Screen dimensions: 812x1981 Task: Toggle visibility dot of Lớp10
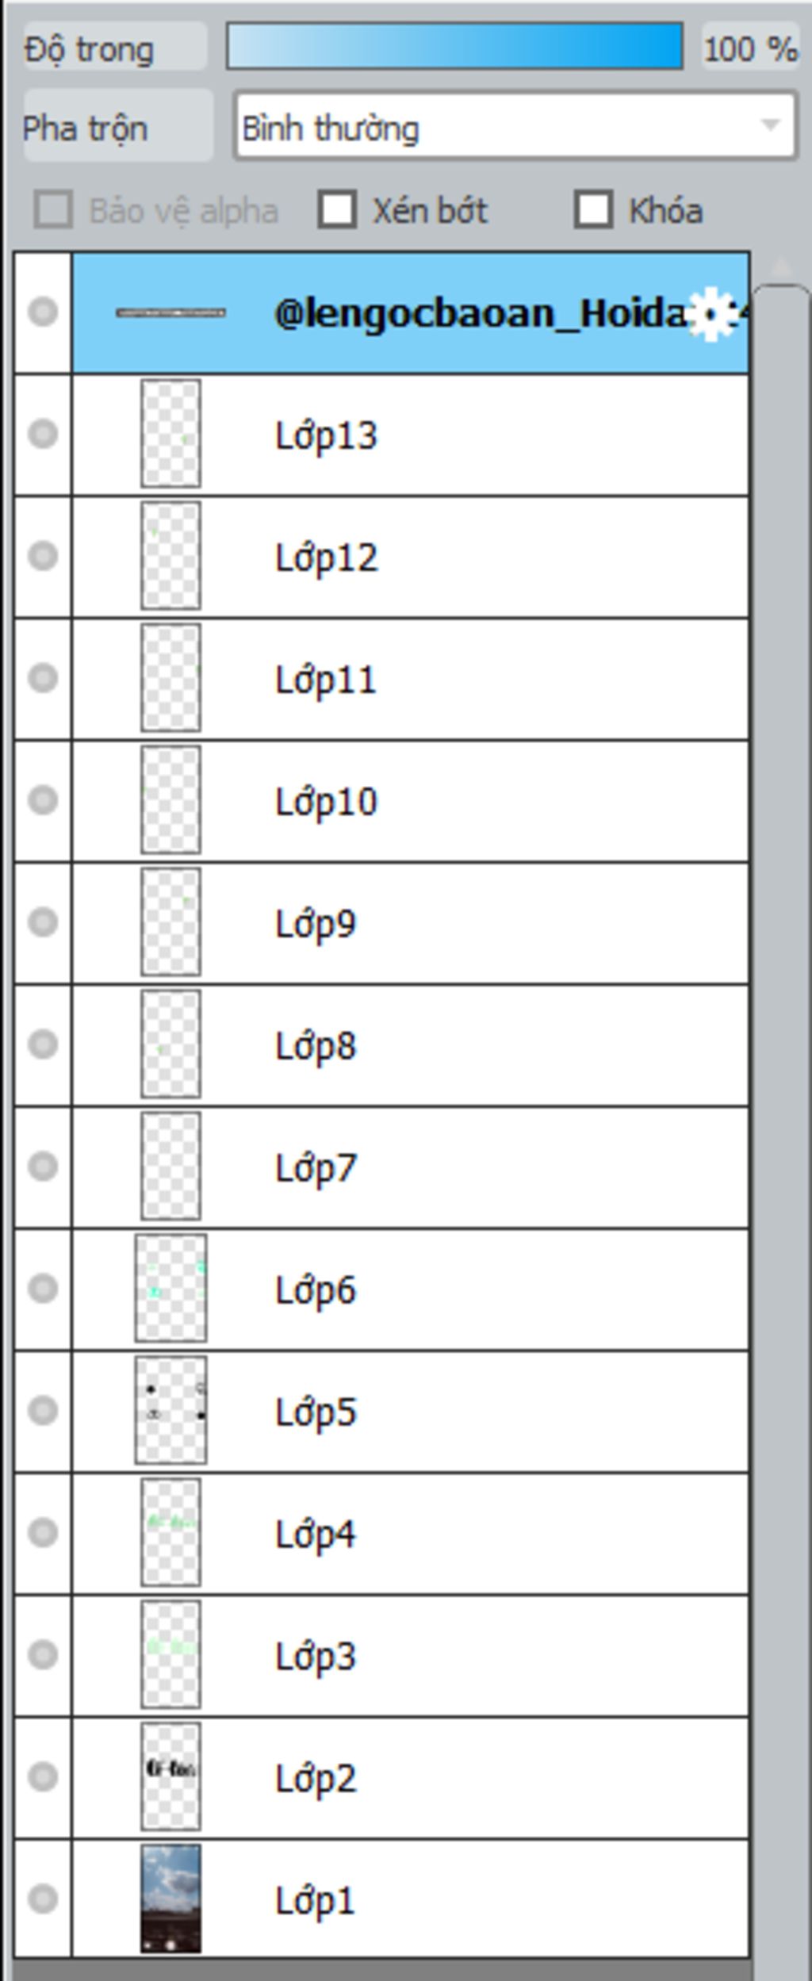pos(43,800)
